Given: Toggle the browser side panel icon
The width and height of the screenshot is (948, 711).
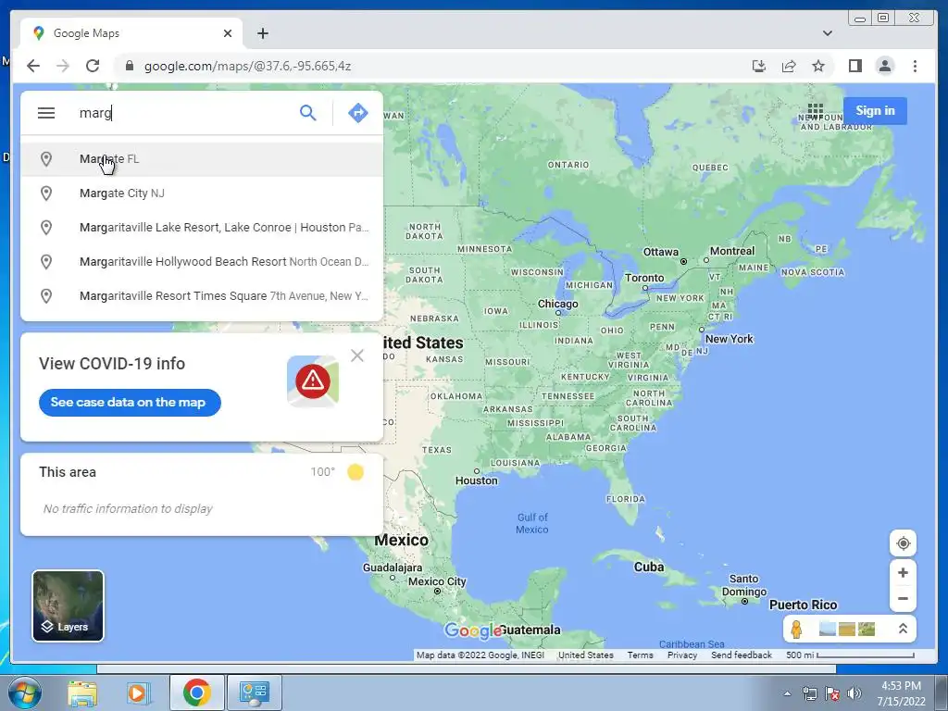Looking at the screenshot, I should pos(854,66).
